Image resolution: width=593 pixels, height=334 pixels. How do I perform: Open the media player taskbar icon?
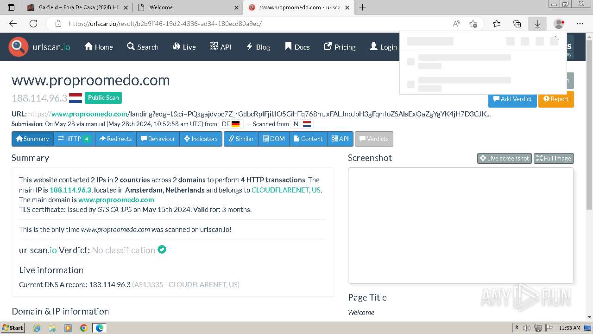point(68,328)
